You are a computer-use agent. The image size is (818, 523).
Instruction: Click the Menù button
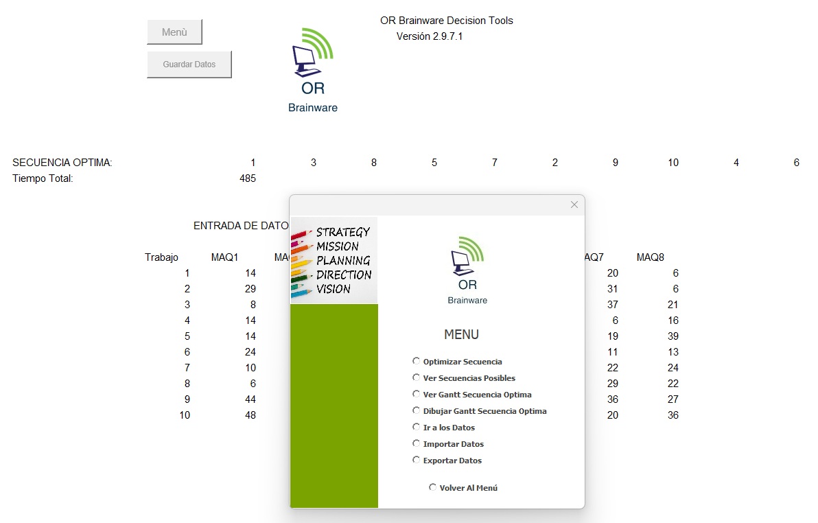[x=174, y=32]
